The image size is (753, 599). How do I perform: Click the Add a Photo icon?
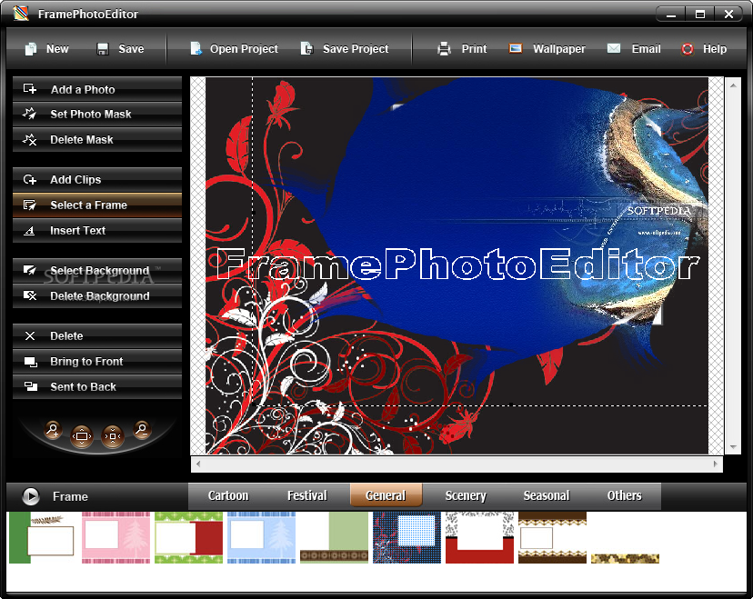pyautogui.click(x=30, y=89)
